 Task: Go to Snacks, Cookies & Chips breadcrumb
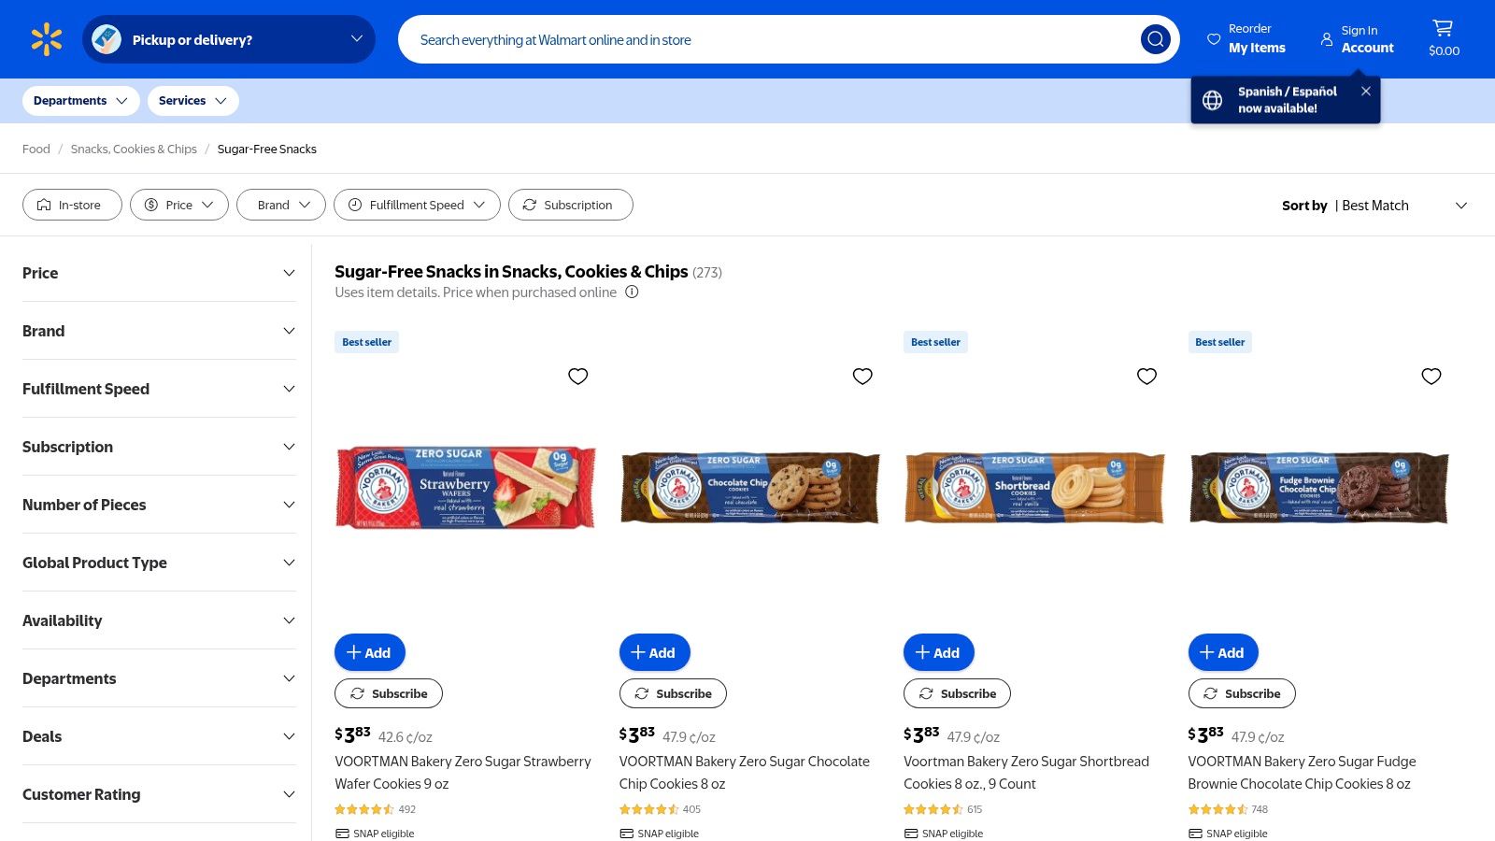point(134,149)
